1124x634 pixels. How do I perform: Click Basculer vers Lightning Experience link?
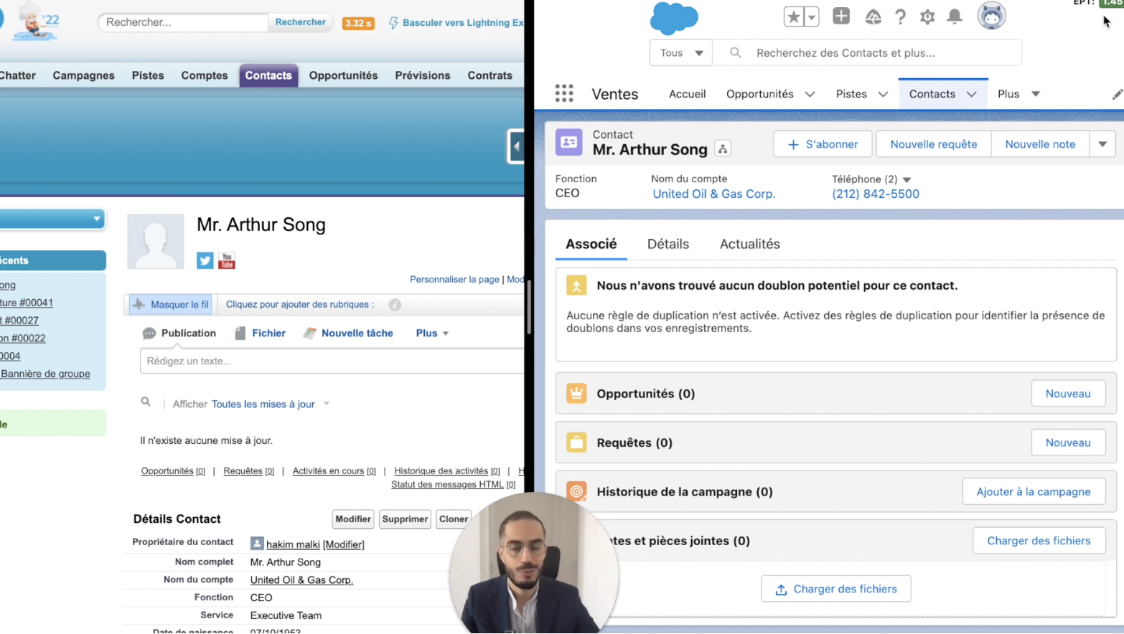point(456,23)
